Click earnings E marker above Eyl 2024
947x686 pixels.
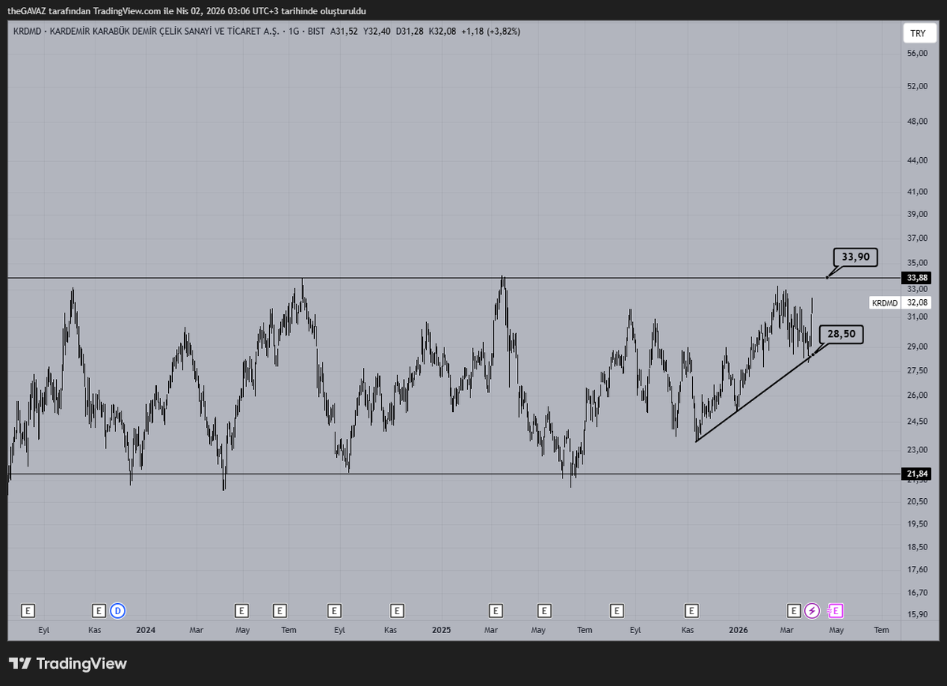(335, 610)
